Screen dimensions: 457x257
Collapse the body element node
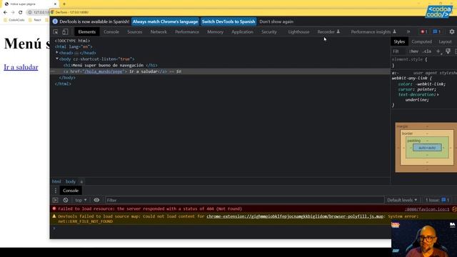(57, 59)
